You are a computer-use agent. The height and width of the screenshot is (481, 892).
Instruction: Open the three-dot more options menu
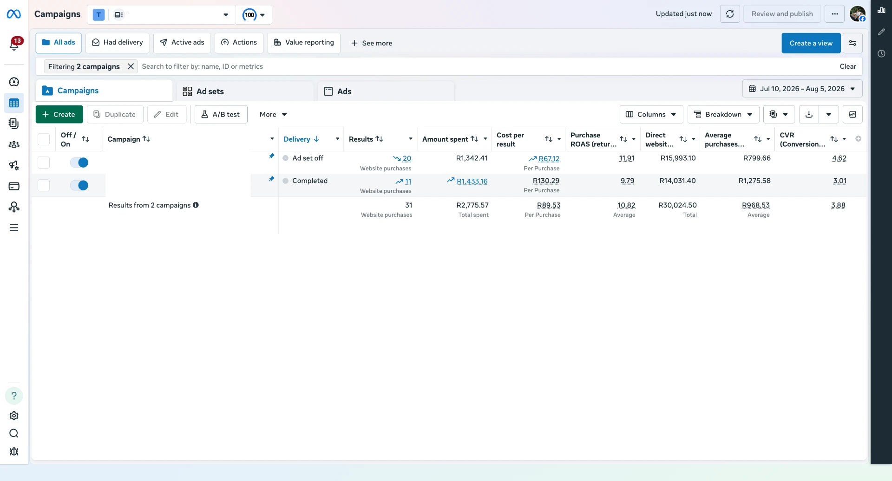point(835,14)
